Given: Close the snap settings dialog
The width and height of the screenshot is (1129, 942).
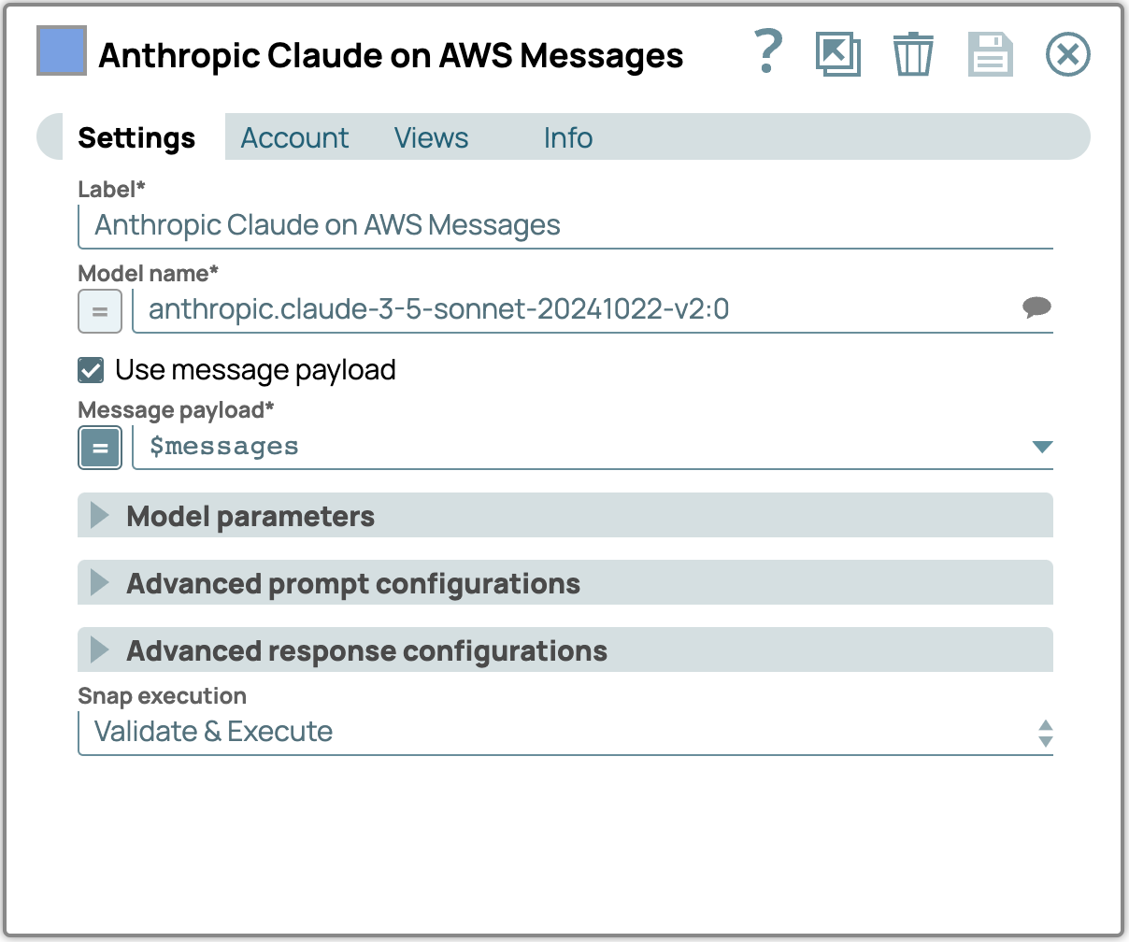Looking at the screenshot, I should tap(1067, 54).
